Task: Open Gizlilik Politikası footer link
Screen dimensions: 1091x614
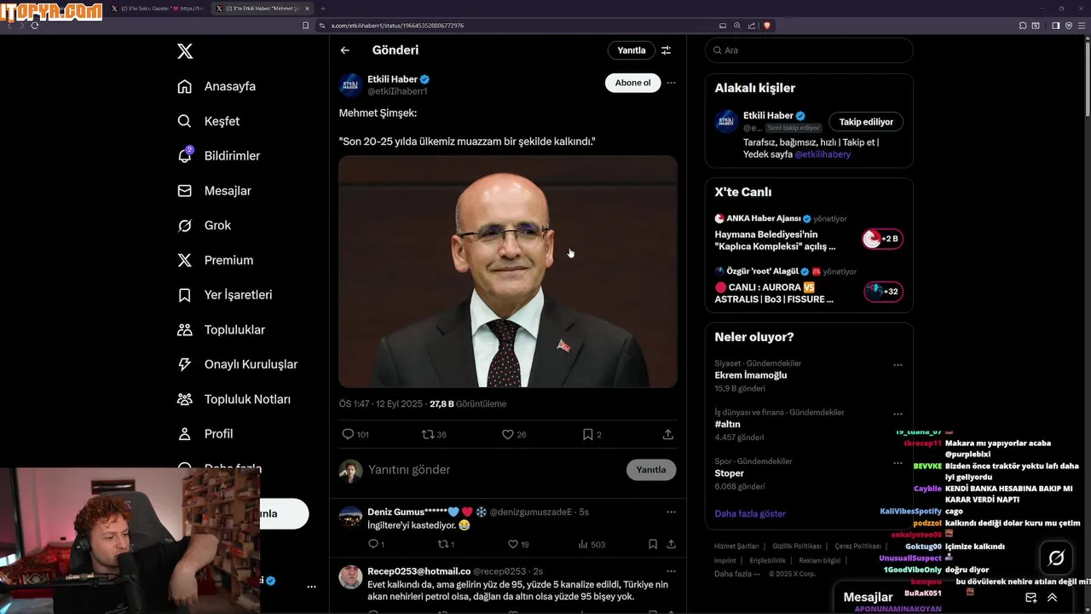Action: click(x=796, y=546)
